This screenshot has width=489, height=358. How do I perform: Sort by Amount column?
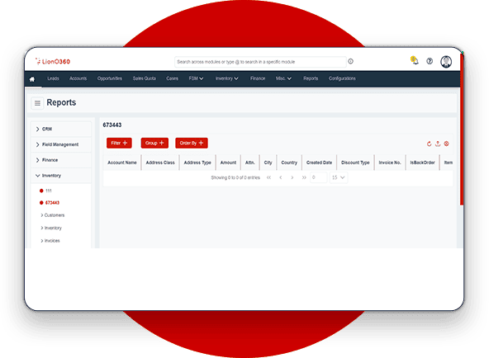point(228,163)
